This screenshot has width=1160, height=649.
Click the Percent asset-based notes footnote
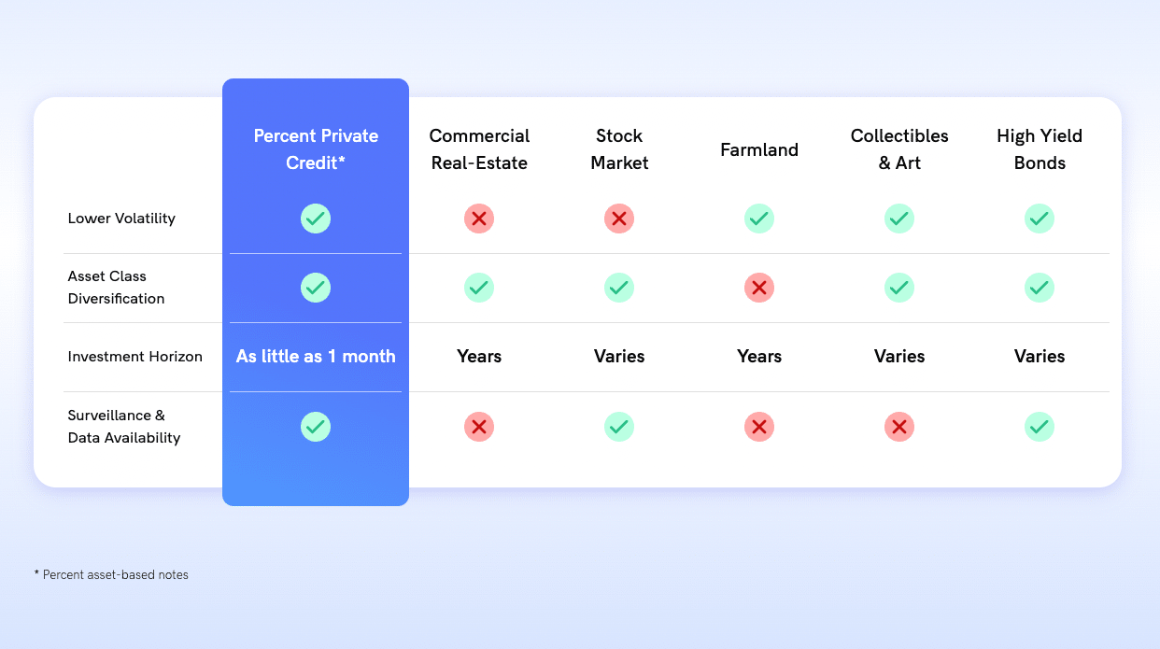coord(111,575)
